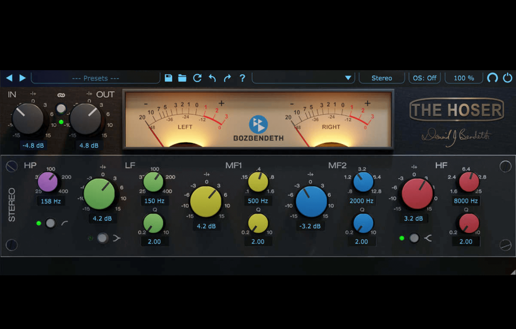Click the undo arrow icon
516x329 pixels.
pyautogui.click(x=212, y=78)
